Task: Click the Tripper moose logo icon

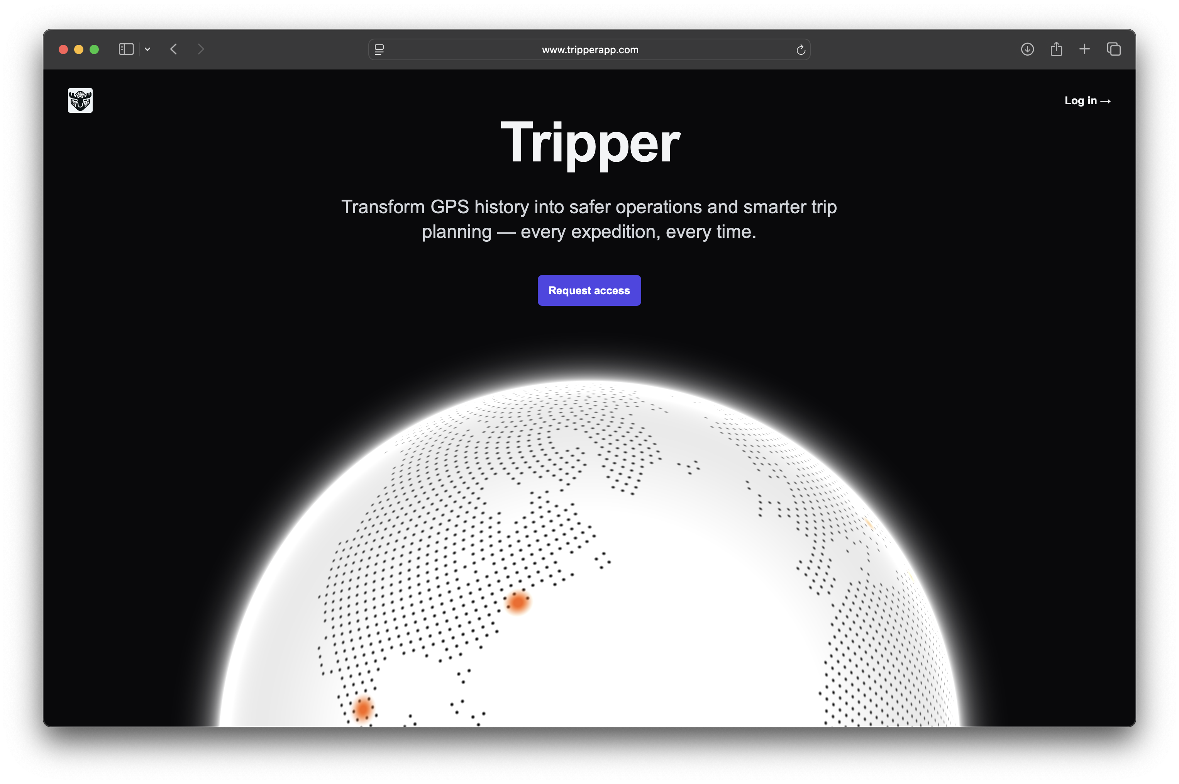Action: coord(80,100)
